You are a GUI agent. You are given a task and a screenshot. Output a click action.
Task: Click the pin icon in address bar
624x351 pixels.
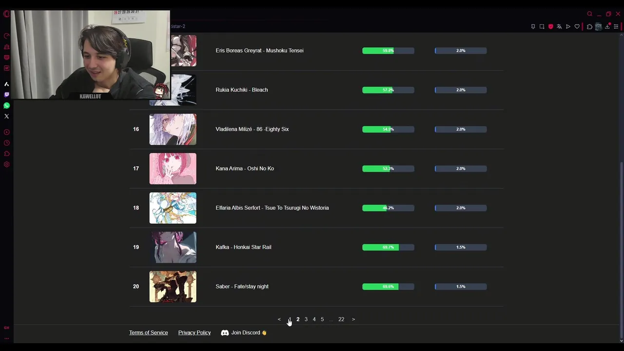click(533, 26)
